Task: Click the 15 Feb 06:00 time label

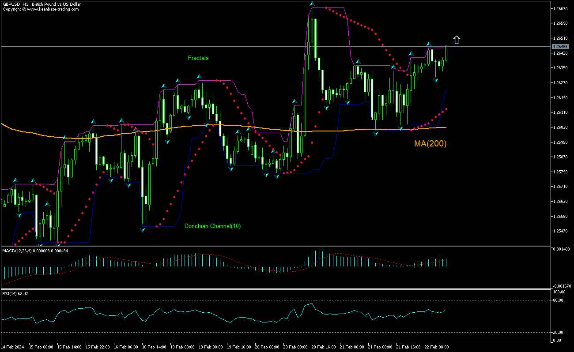Action: pos(41,347)
